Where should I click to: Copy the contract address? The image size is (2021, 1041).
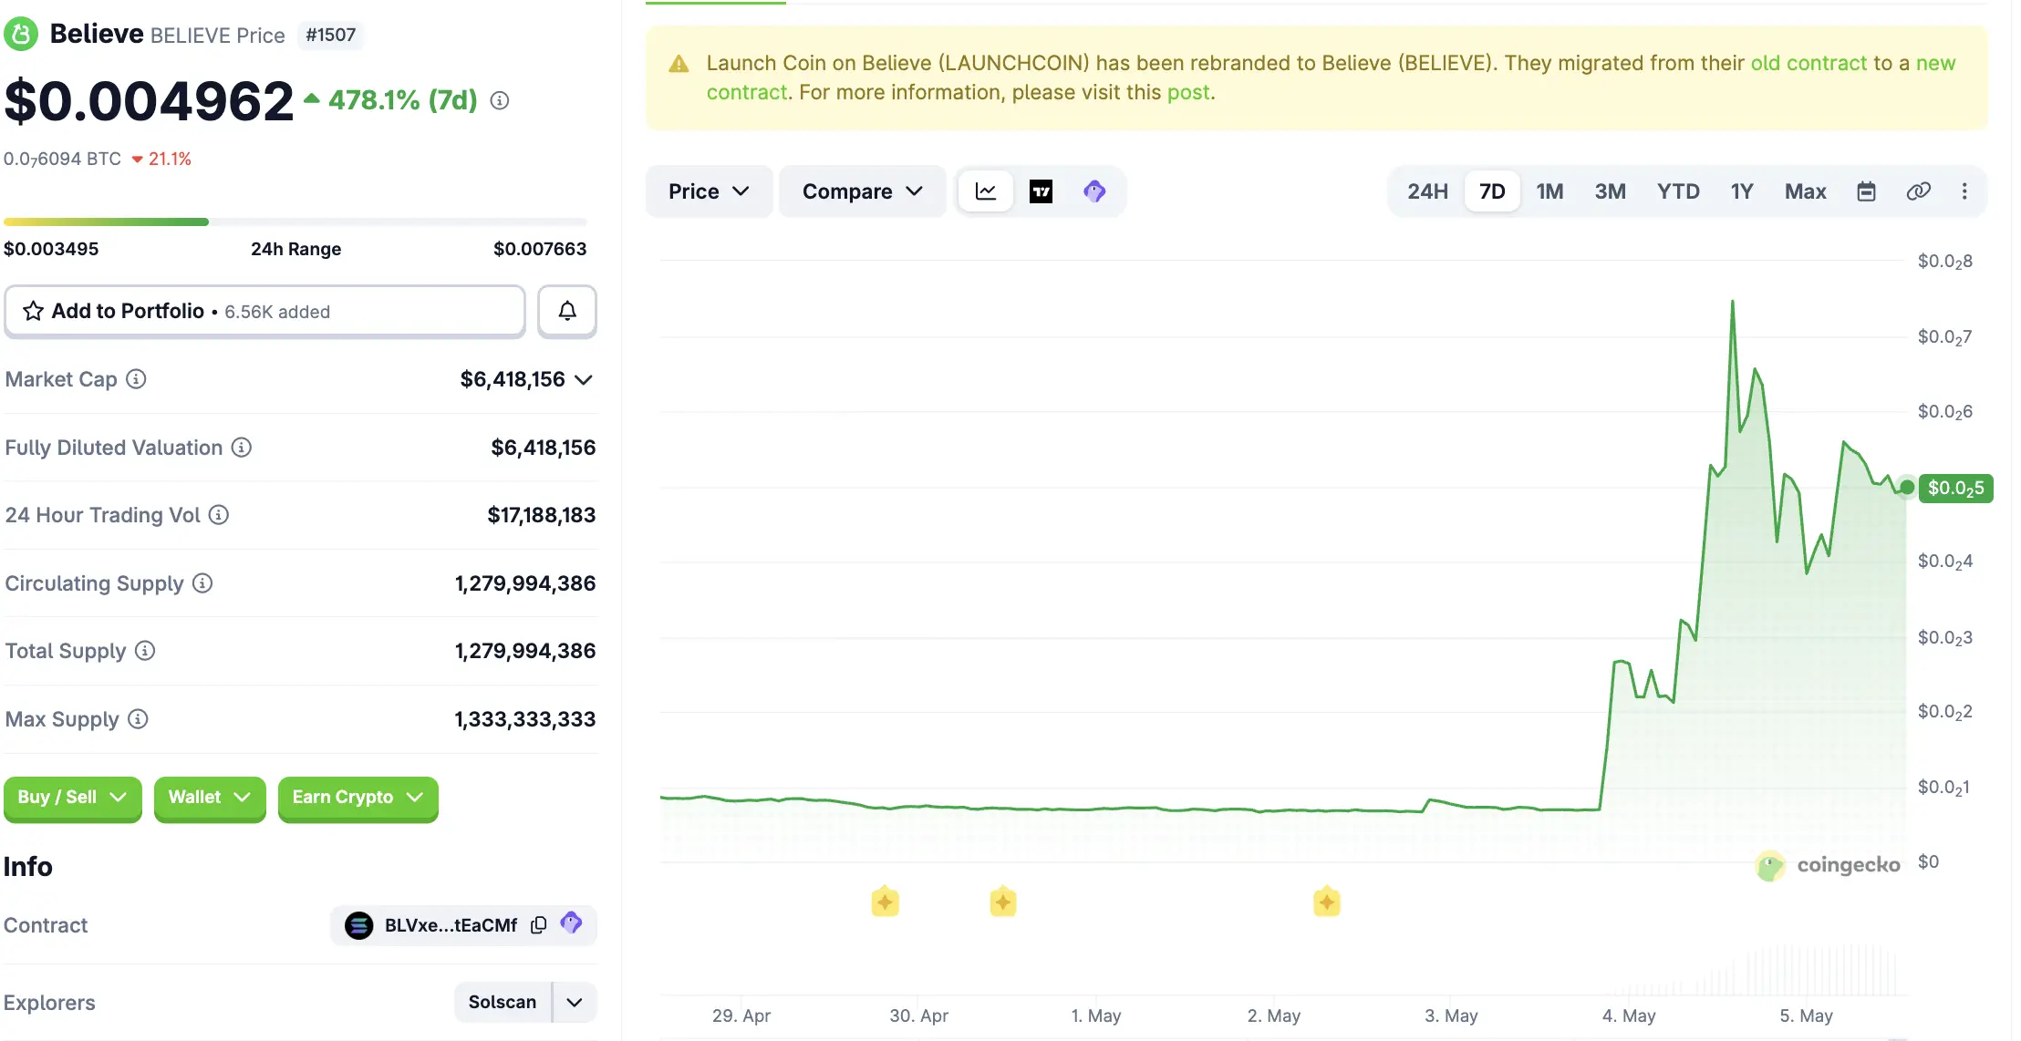[539, 925]
